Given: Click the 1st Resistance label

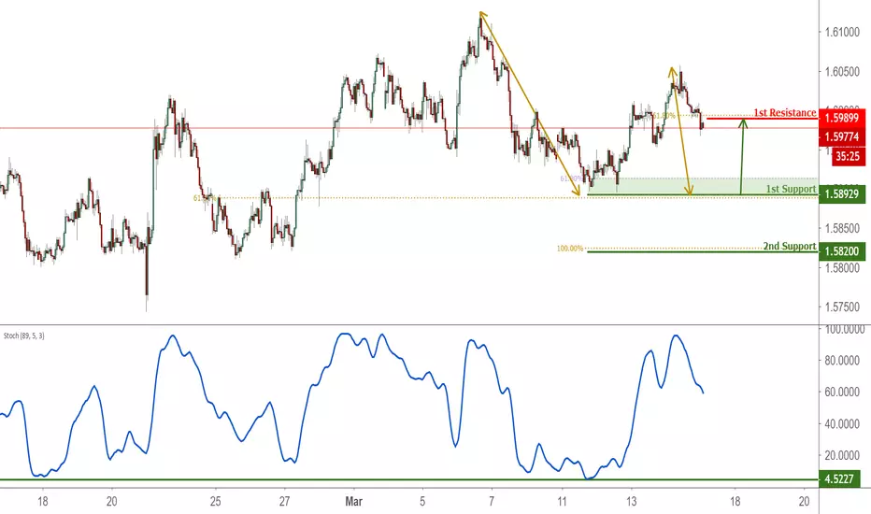Looking at the screenshot, I should point(784,113).
